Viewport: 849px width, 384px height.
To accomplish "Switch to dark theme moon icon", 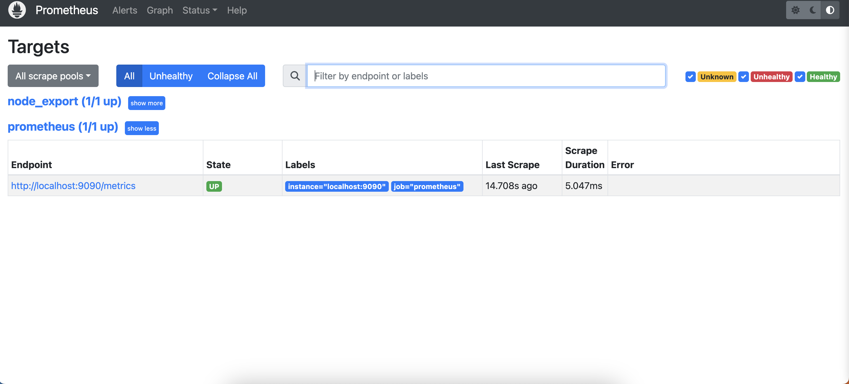I will (813, 10).
